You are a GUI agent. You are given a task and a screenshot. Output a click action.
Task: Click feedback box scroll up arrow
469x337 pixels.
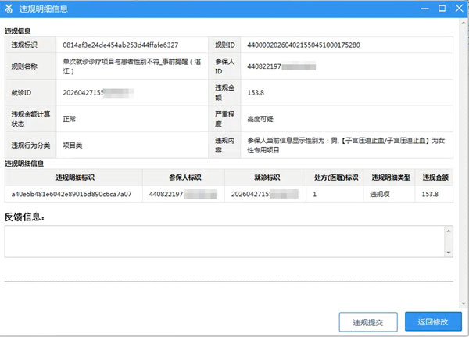point(449,231)
